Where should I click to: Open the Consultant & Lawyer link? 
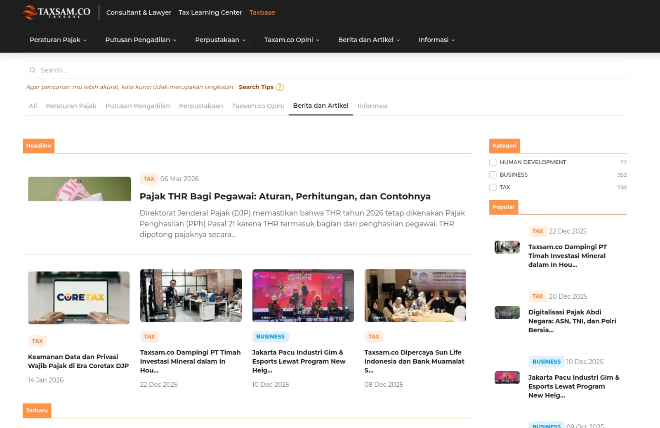click(139, 12)
